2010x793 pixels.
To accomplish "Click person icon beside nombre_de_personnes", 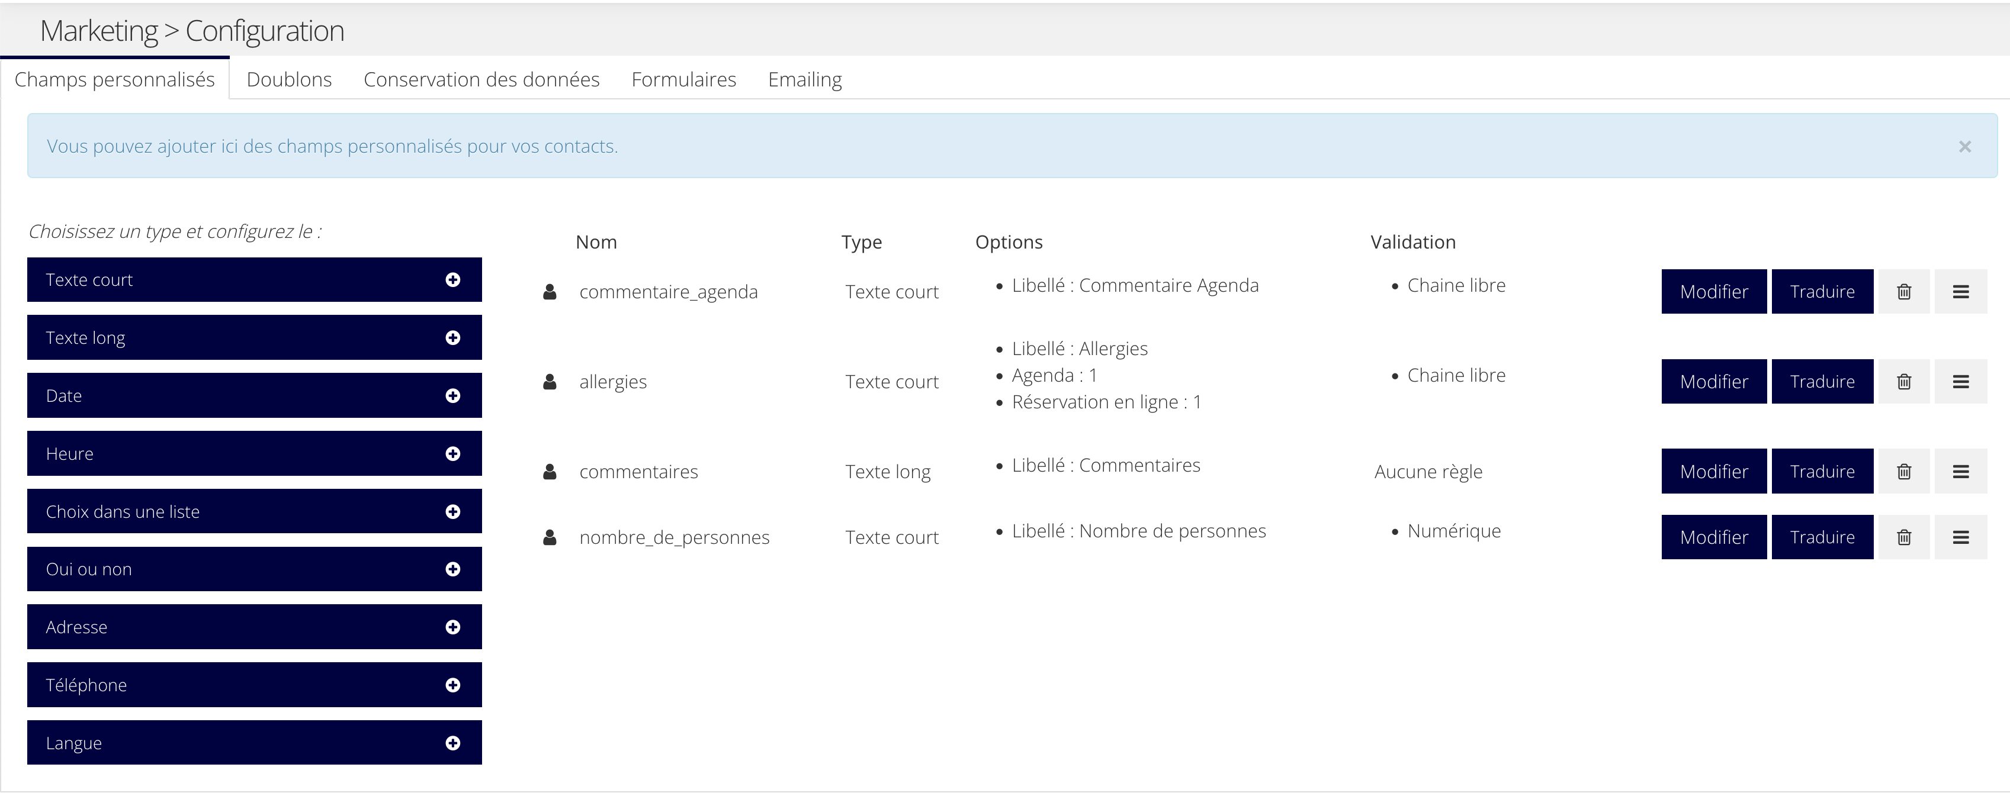I will click(x=550, y=537).
